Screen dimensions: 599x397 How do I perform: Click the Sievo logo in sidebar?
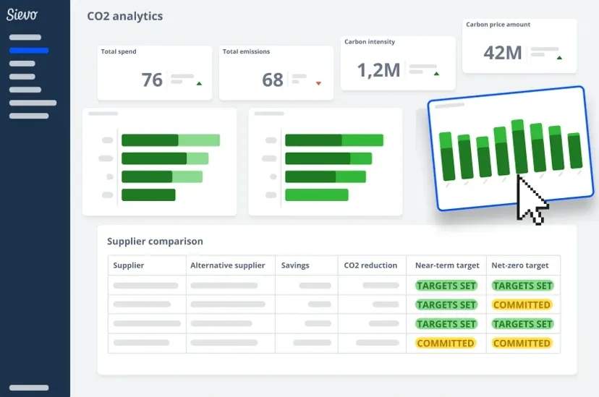point(22,14)
